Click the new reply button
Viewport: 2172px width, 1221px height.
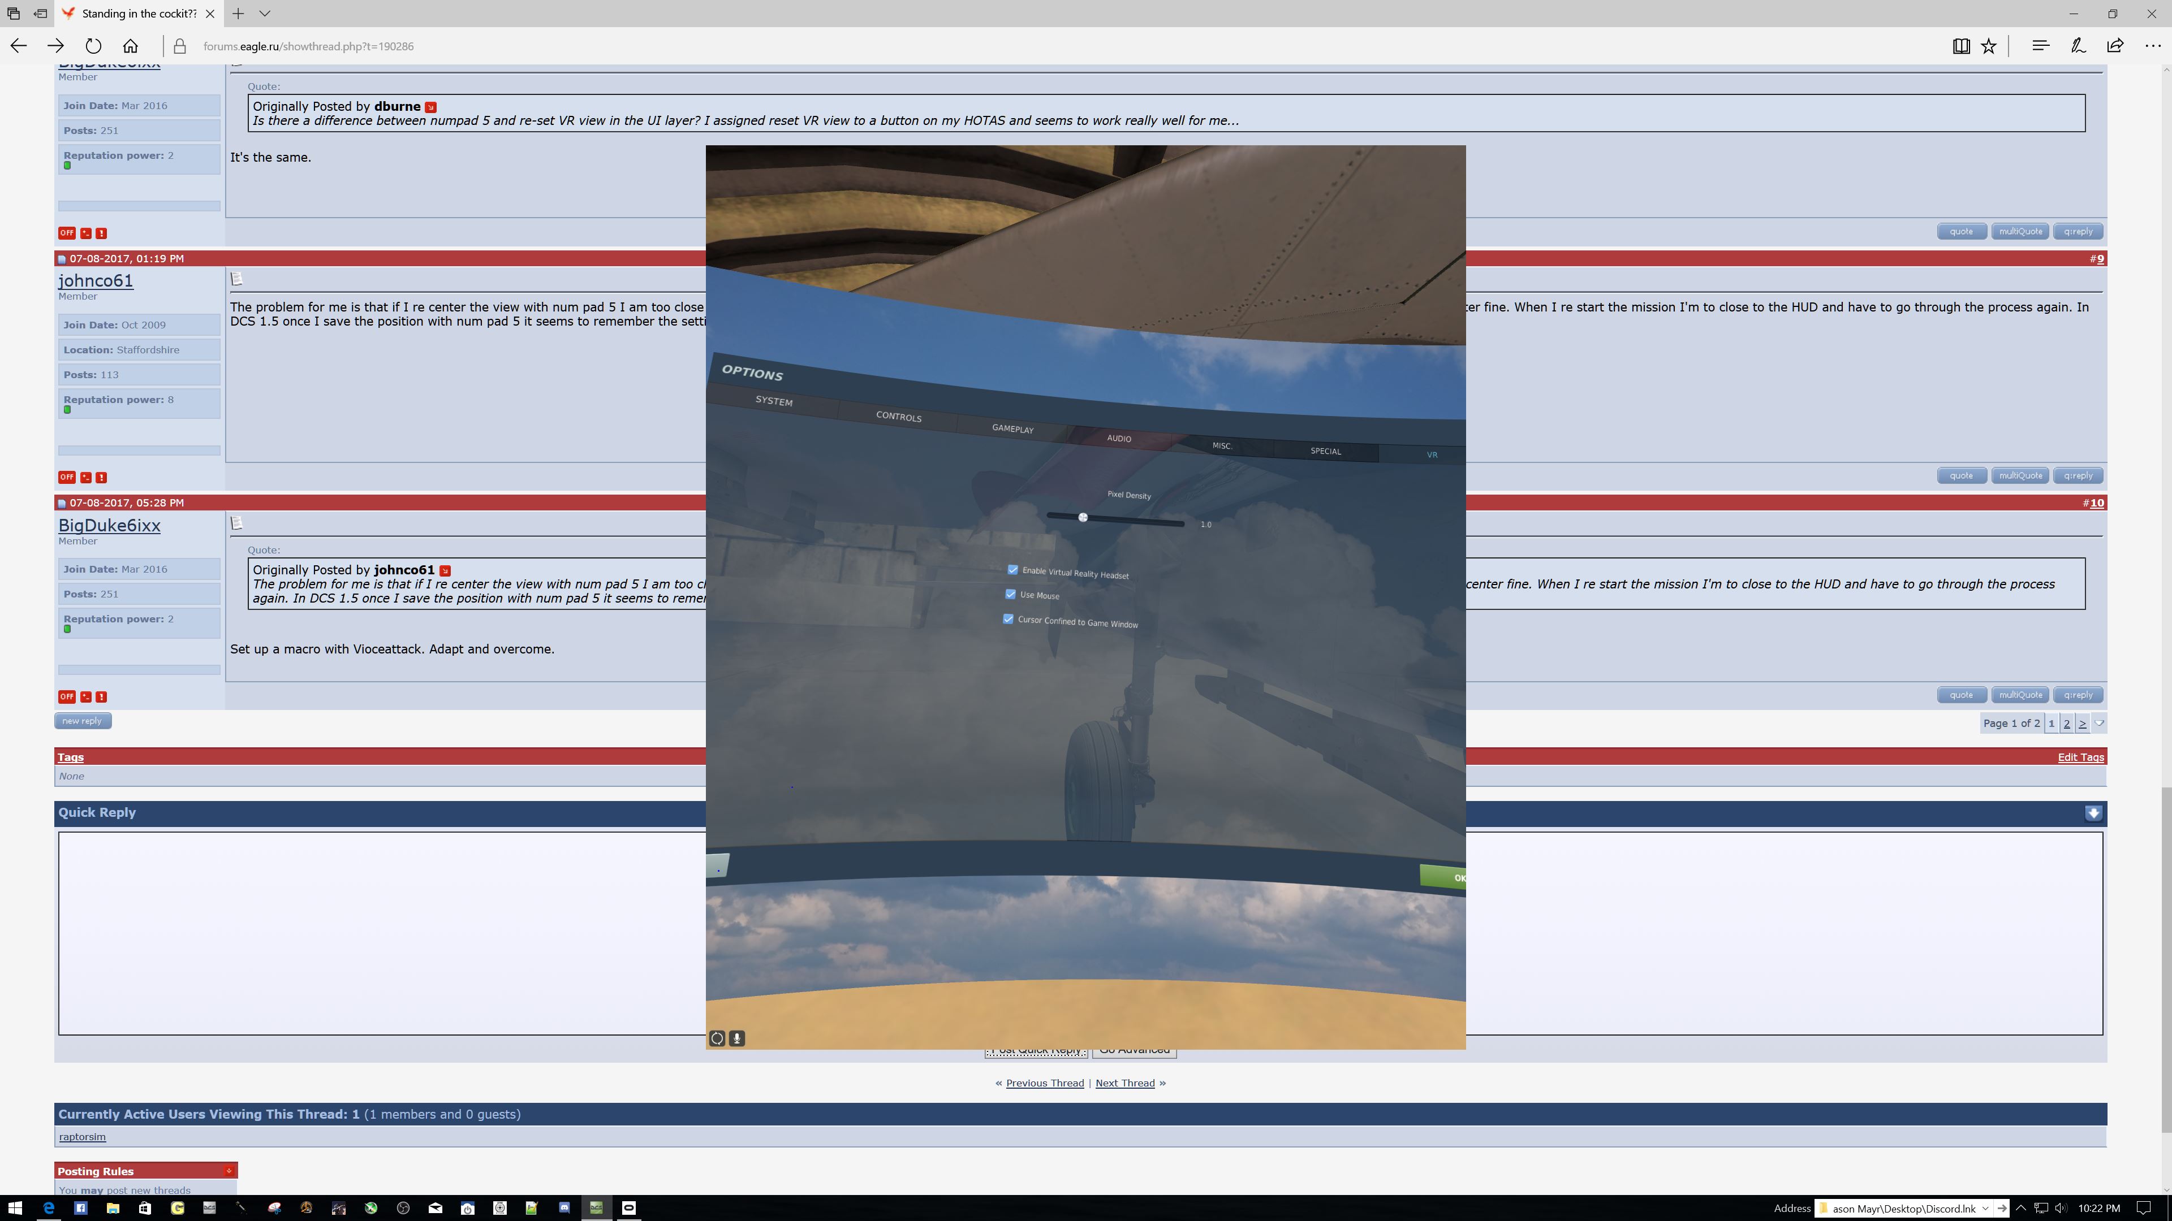83,721
